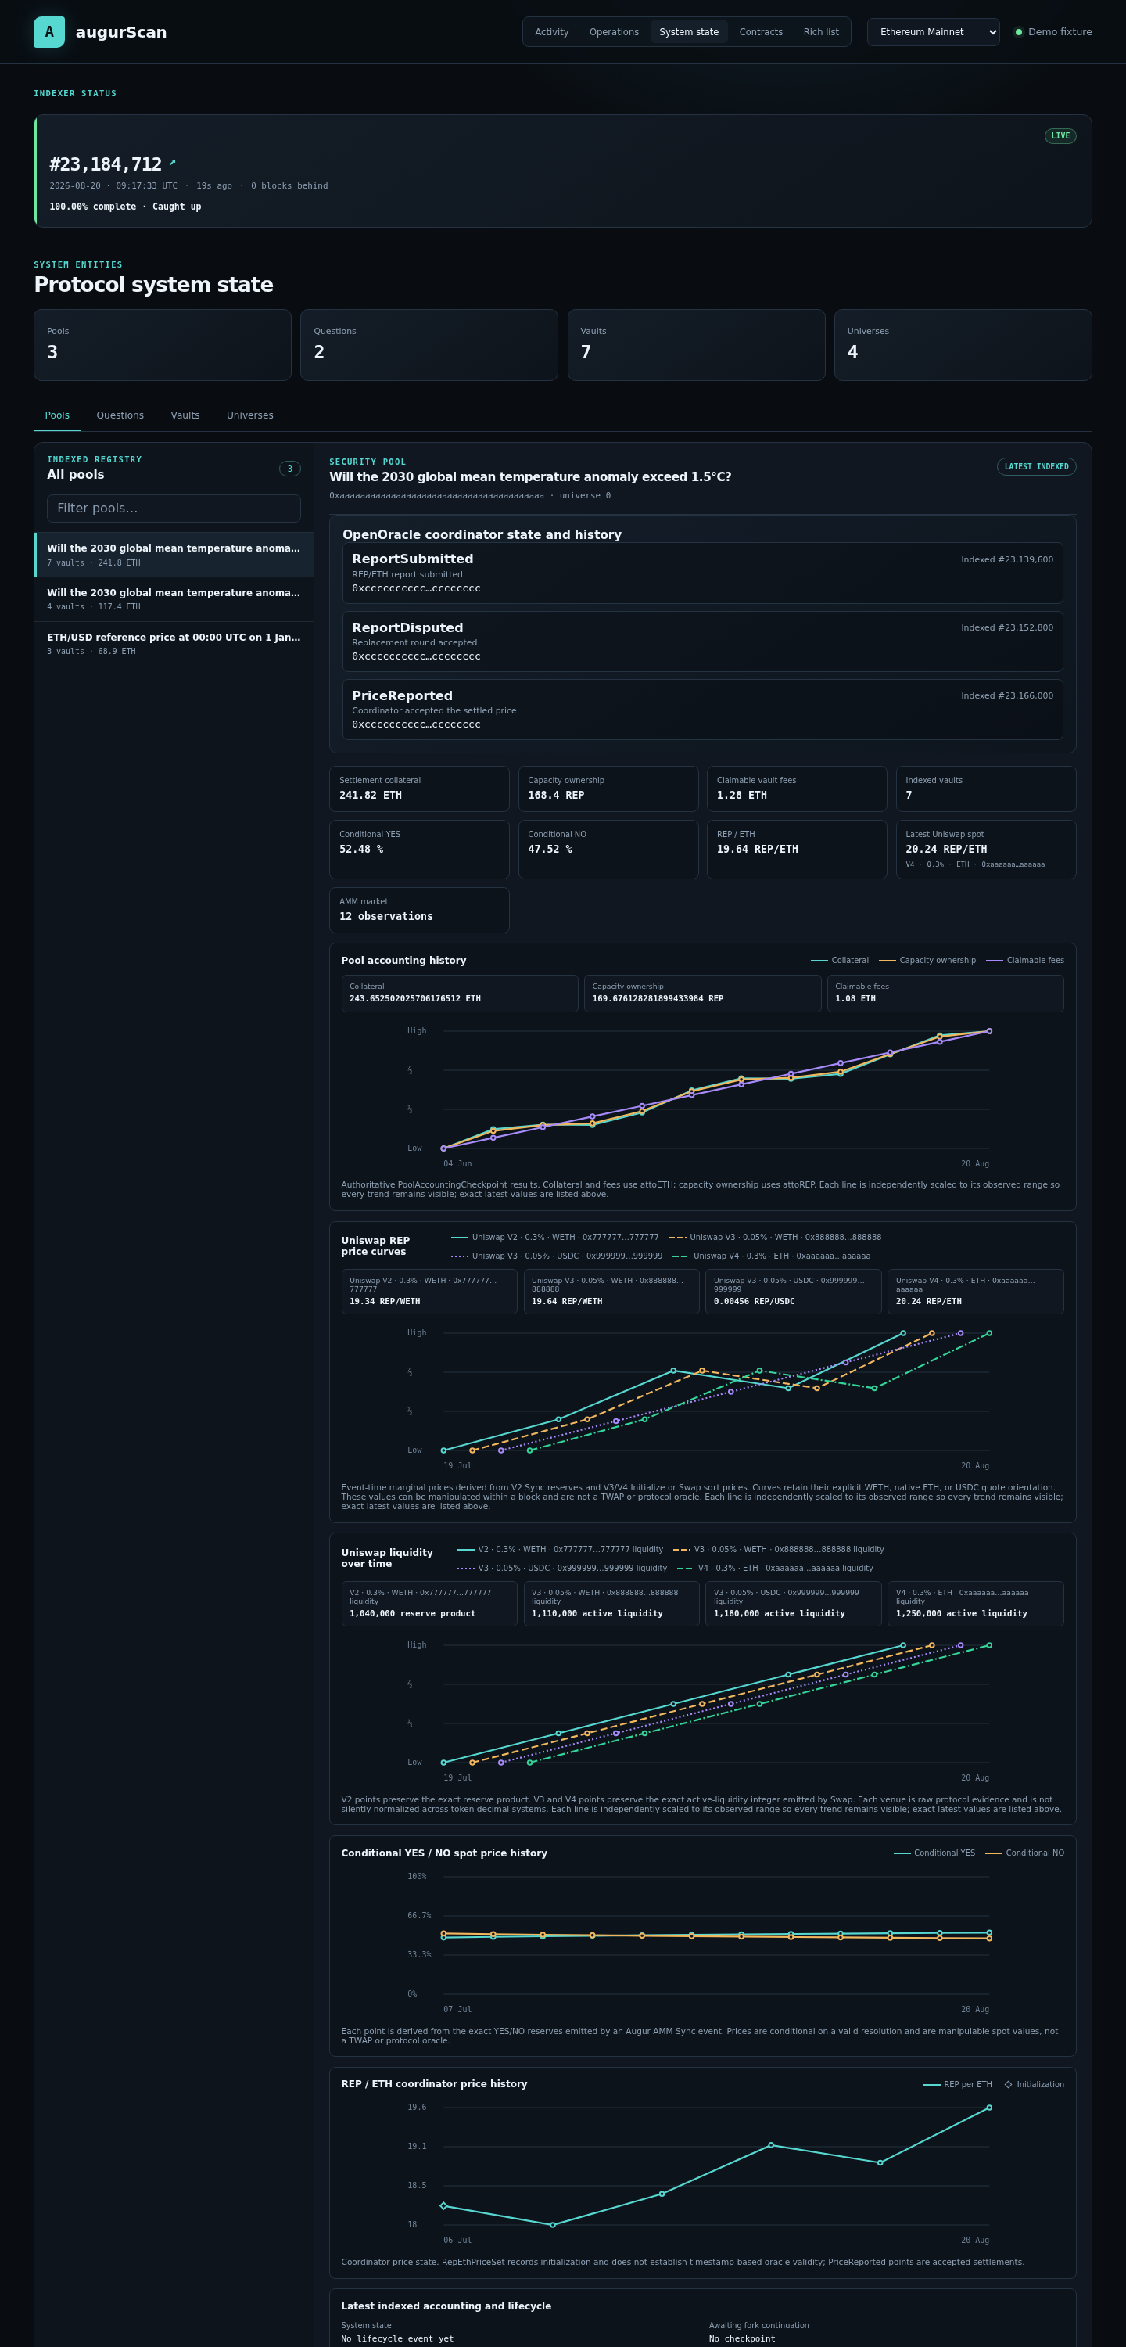Click the REP / ETH 19.64 REP/ETH card
The height and width of the screenshot is (2347, 1126).
click(797, 849)
